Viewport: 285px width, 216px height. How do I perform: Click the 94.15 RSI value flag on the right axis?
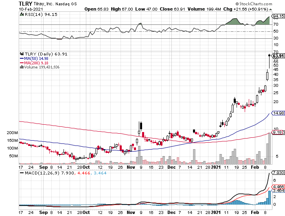point(278,16)
